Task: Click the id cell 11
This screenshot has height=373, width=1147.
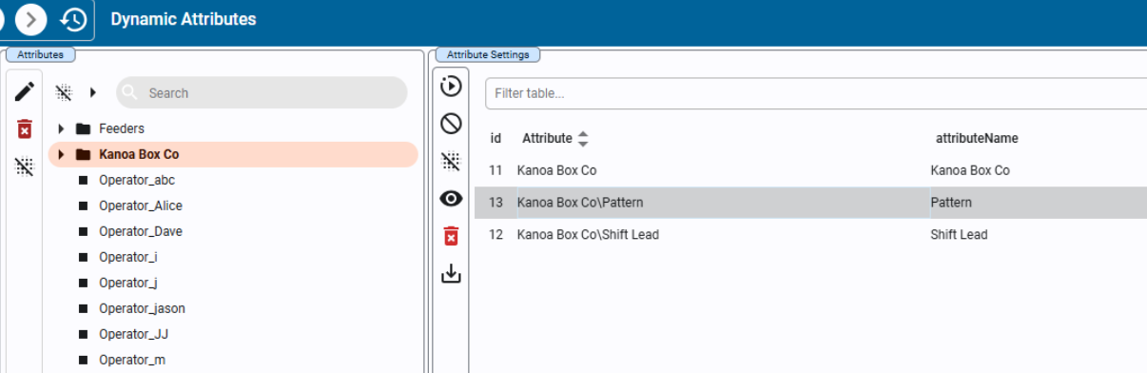Action: coord(496,170)
